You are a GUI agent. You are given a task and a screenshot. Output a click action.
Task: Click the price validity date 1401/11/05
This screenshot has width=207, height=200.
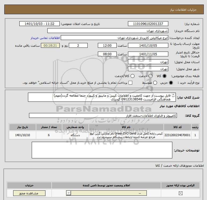[x=148, y=54]
